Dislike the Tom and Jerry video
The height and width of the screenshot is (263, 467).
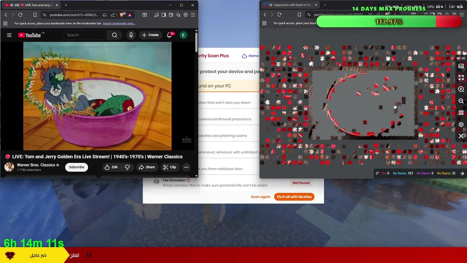[127, 167]
